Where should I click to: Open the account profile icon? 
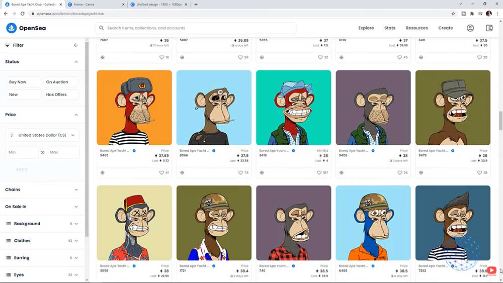pyautogui.click(x=470, y=28)
